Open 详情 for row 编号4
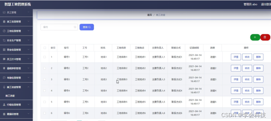 tap(236, 91)
